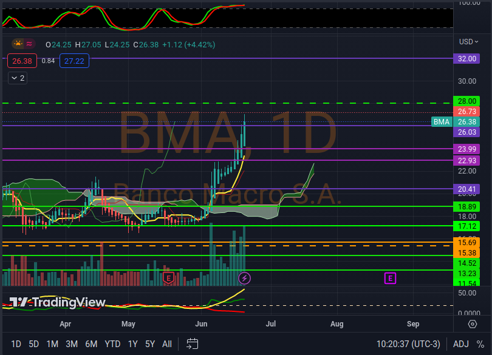
Task: Select the 1M time range
Action: point(52,344)
